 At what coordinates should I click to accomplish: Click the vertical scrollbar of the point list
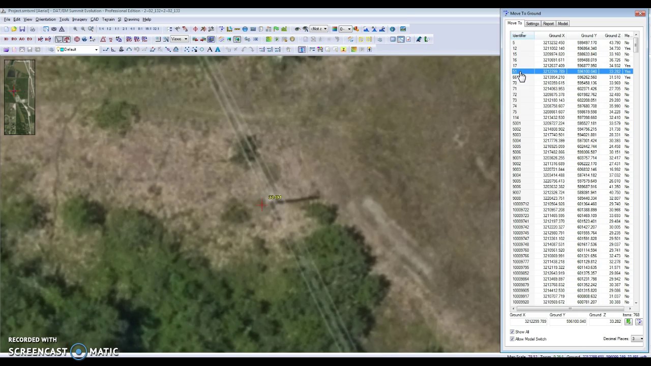tap(636, 169)
